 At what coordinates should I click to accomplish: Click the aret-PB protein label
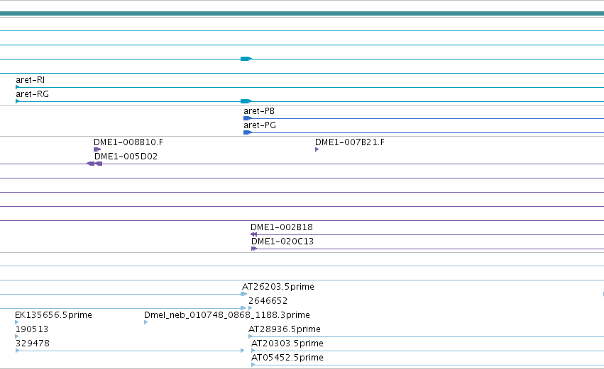pyautogui.click(x=259, y=111)
